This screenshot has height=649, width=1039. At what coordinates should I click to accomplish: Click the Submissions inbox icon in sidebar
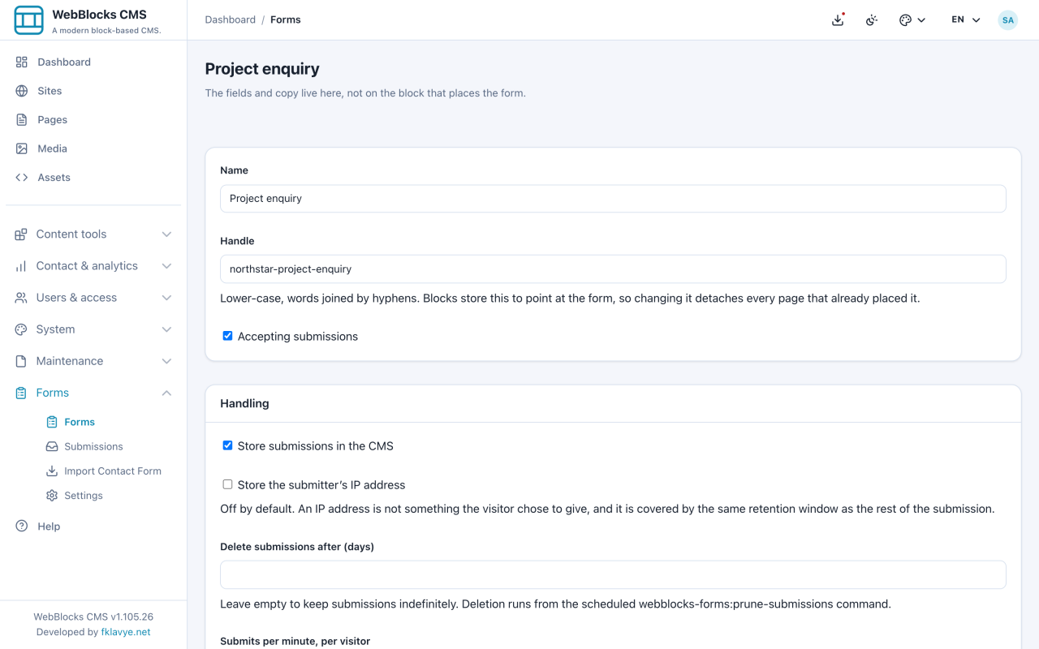[x=52, y=446]
